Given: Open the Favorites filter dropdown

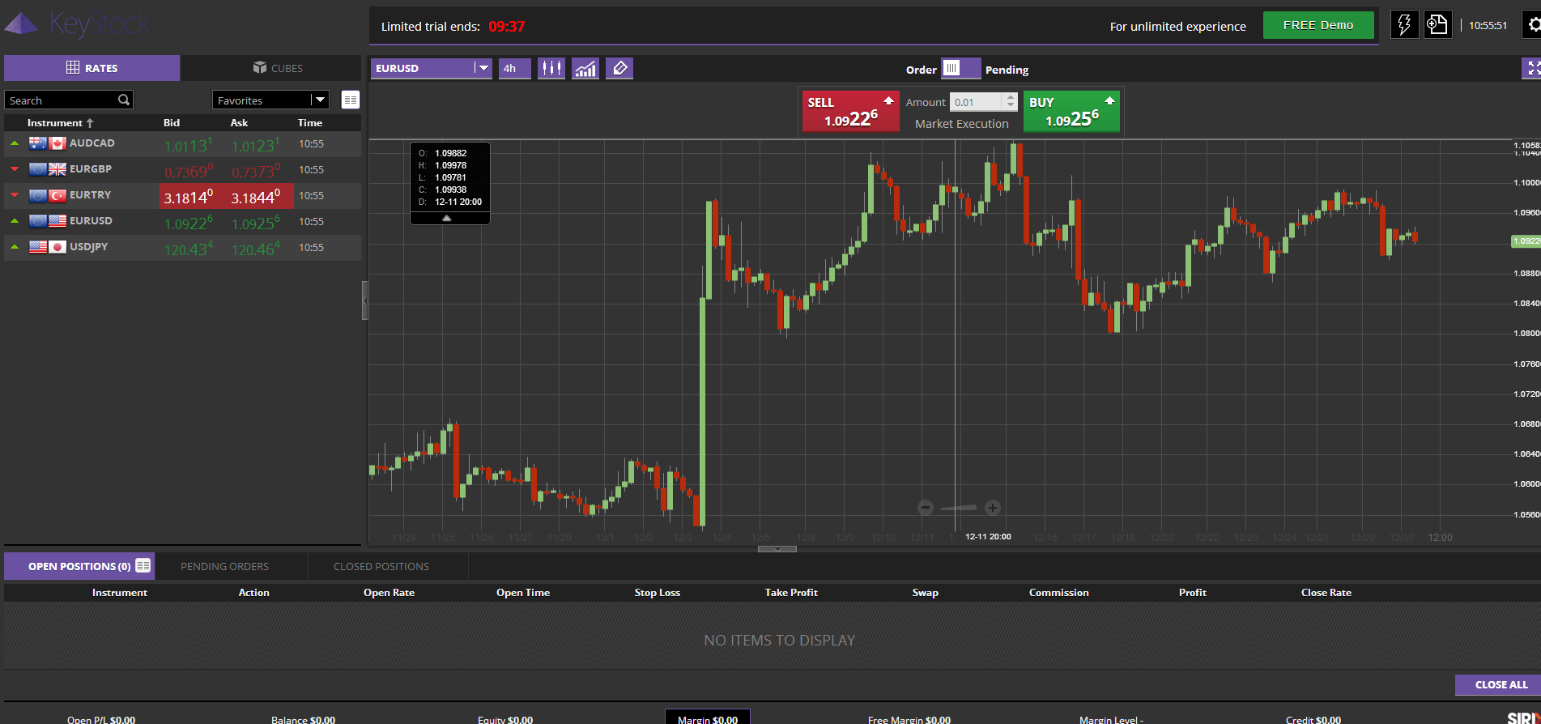Looking at the screenshot, I should tap(270, 100).
